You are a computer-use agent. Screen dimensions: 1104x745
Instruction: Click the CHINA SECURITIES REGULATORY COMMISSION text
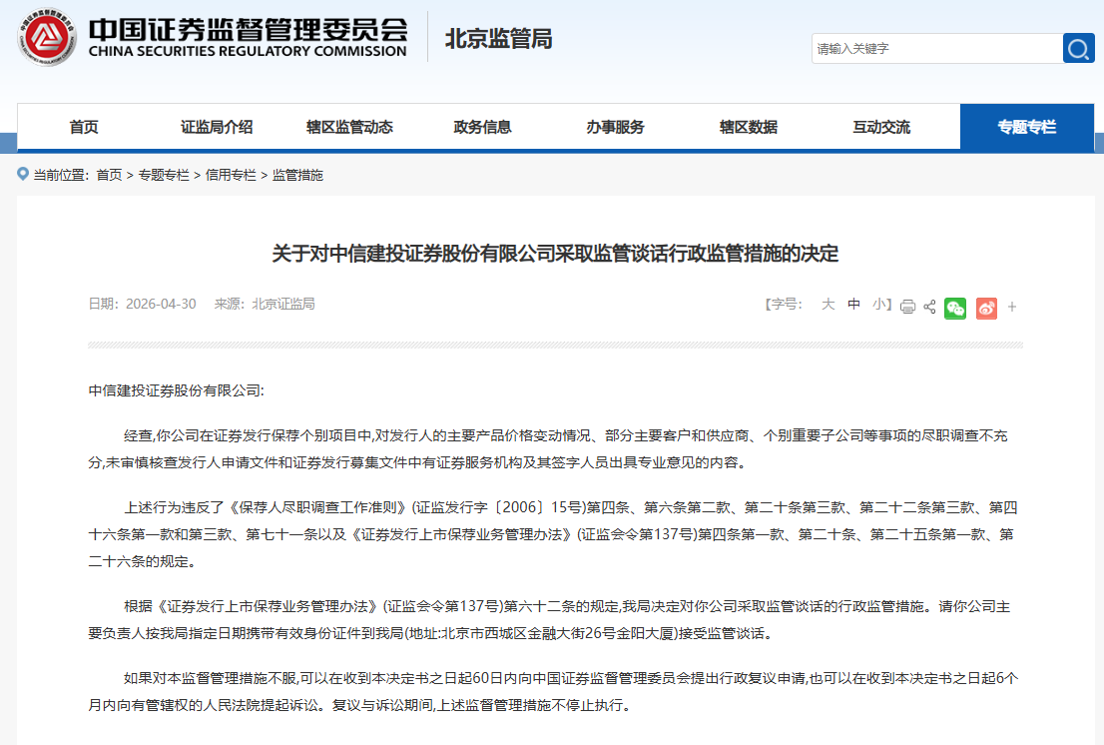248,51
